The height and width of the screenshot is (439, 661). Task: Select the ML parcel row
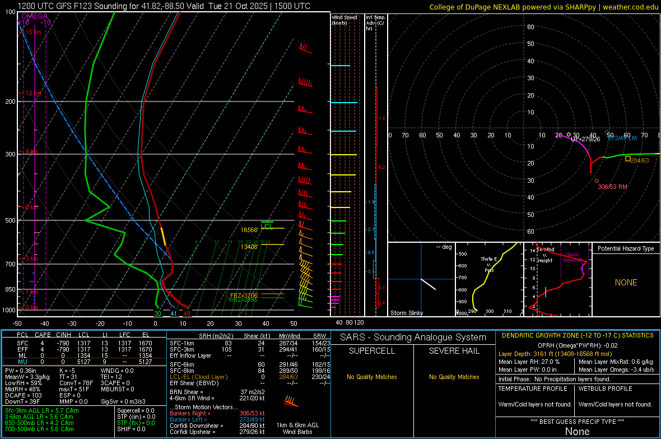click(x=83, y=355)
